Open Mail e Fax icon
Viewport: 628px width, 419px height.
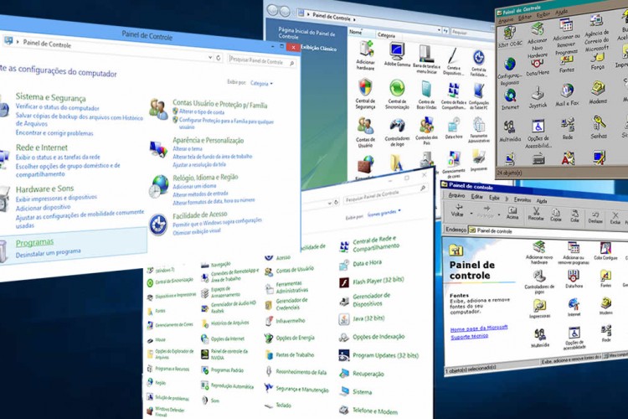point(567,95)
